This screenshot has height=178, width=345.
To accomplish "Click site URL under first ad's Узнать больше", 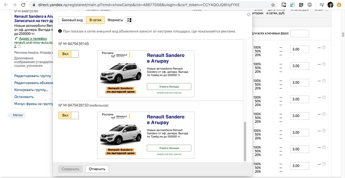I will pos(169,93).
